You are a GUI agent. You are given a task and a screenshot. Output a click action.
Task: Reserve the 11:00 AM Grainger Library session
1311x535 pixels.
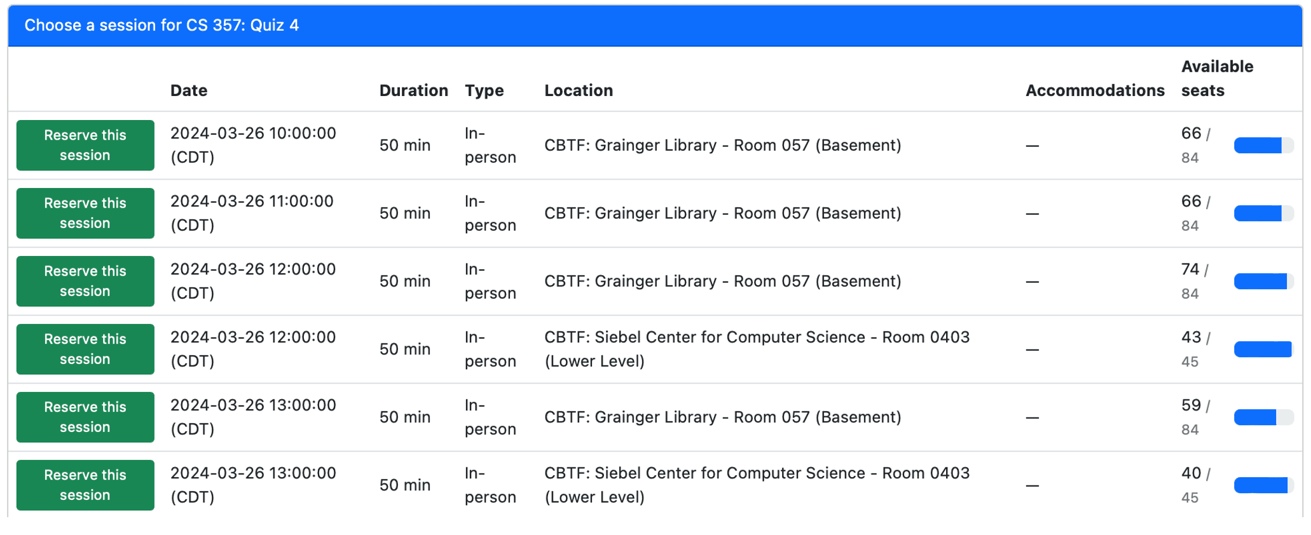pyautogui.click(x=85, y=213)
